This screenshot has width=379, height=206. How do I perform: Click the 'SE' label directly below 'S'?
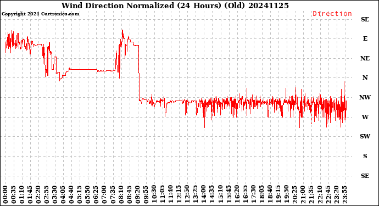(365, 176)
